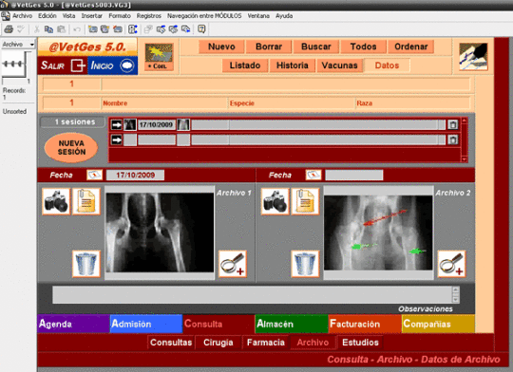Open the Archivo layout dropdown
The height and width of the screenshot is (372, 513).
[18, 45]
